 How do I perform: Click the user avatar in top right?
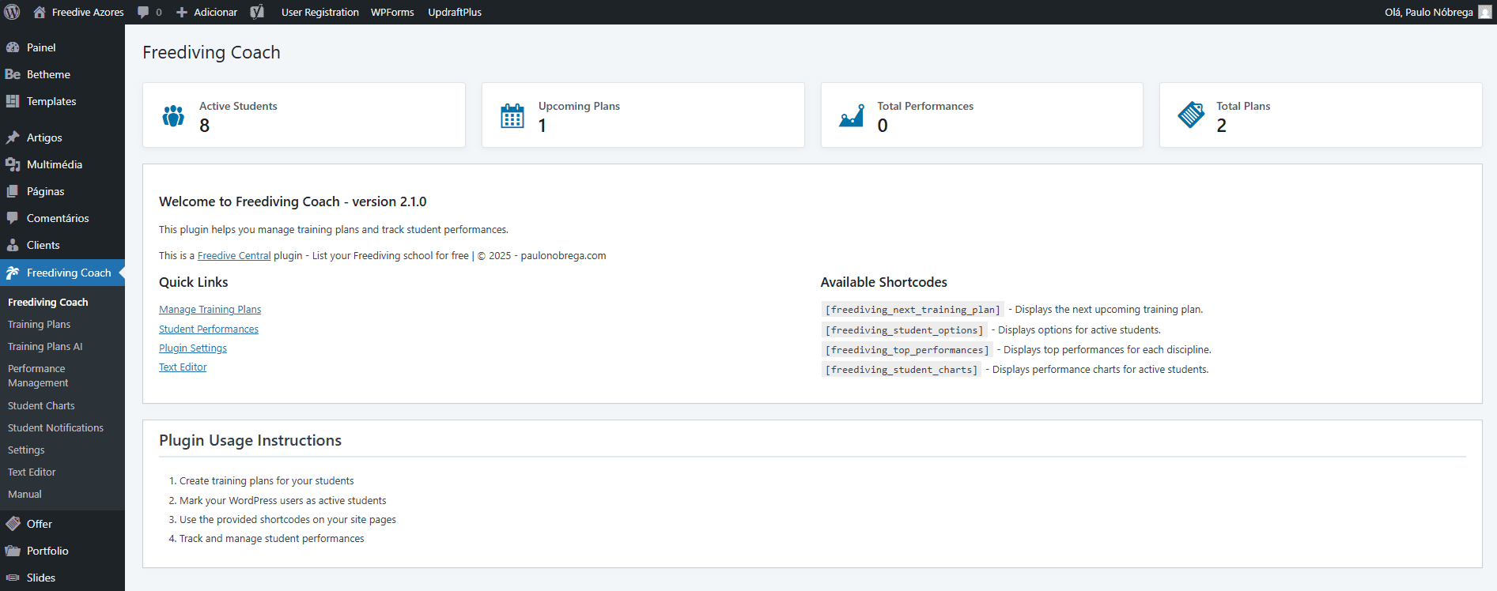tap(1484, 12)
